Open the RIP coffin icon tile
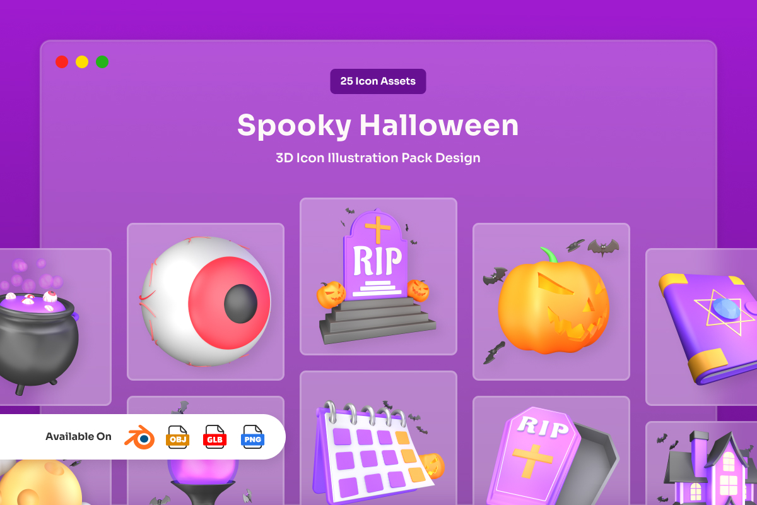This screenshot has height=505, width=757. click(x=551, y=451)
